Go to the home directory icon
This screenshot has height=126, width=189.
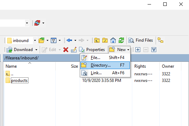tap(113, 40)
